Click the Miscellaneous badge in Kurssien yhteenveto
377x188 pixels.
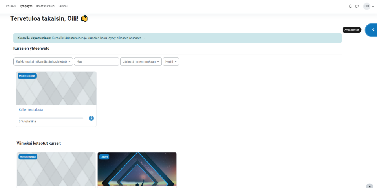click(27, 76)
